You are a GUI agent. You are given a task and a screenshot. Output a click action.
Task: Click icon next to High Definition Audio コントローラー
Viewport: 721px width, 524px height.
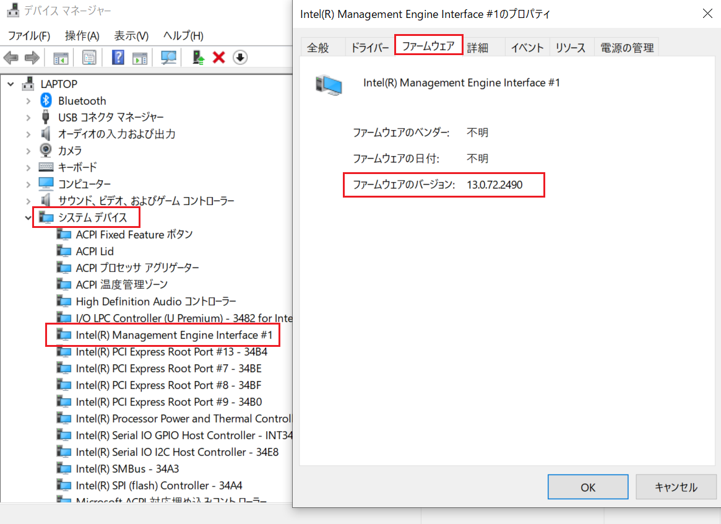coord(64,301)
